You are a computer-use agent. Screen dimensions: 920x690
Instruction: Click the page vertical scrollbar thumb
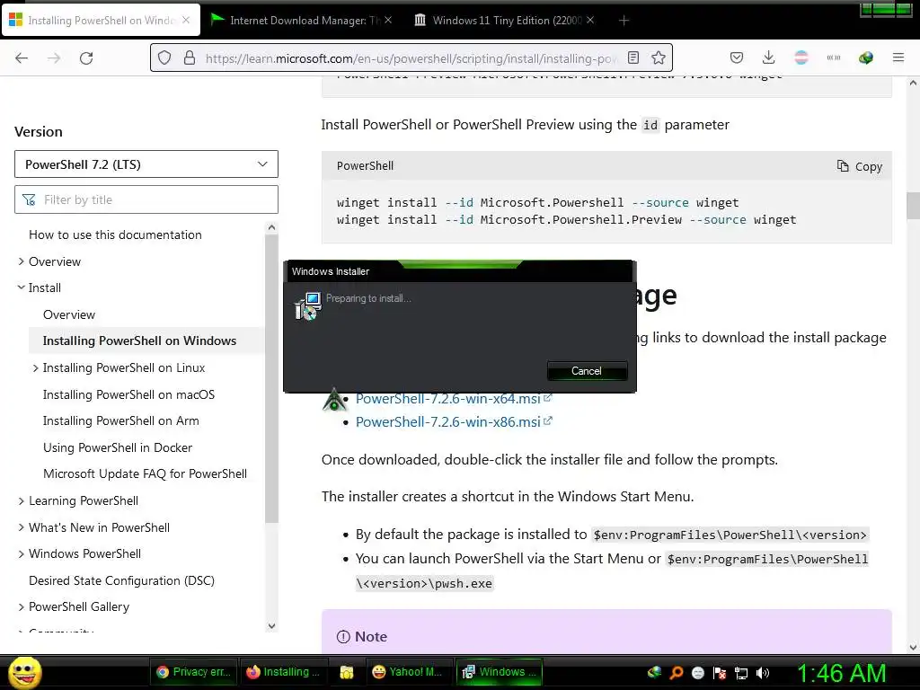[913, 206]
